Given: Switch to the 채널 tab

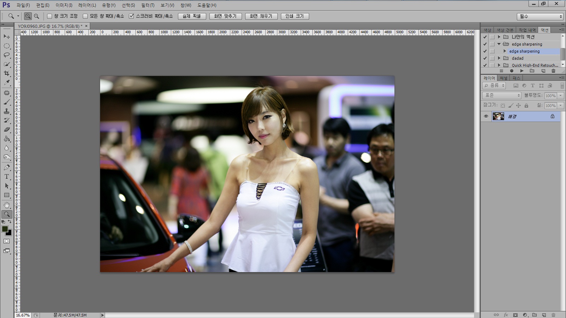Looking at the screenshot, I should (503, 78).
